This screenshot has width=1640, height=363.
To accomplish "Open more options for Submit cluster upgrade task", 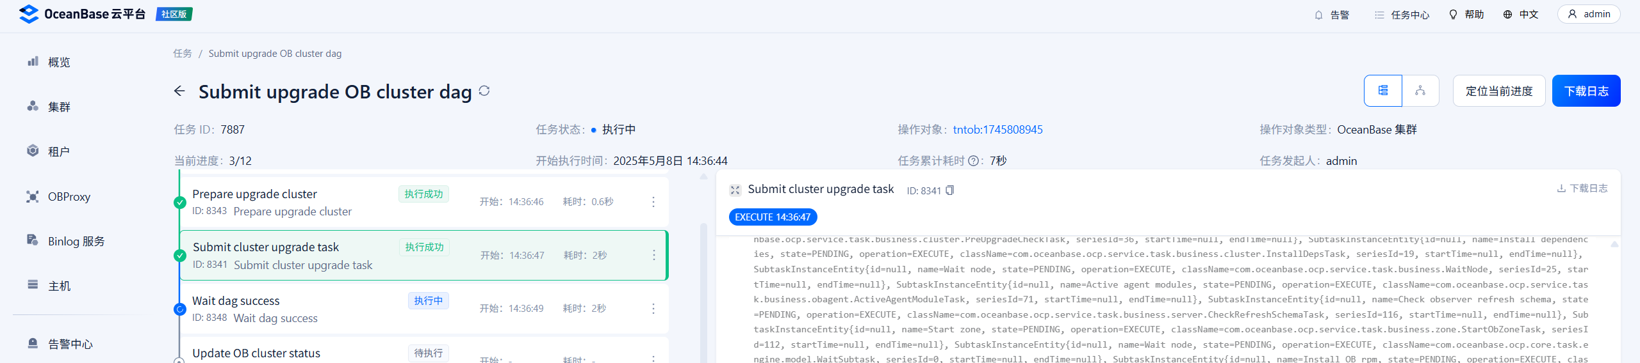I will pos(653,255).
